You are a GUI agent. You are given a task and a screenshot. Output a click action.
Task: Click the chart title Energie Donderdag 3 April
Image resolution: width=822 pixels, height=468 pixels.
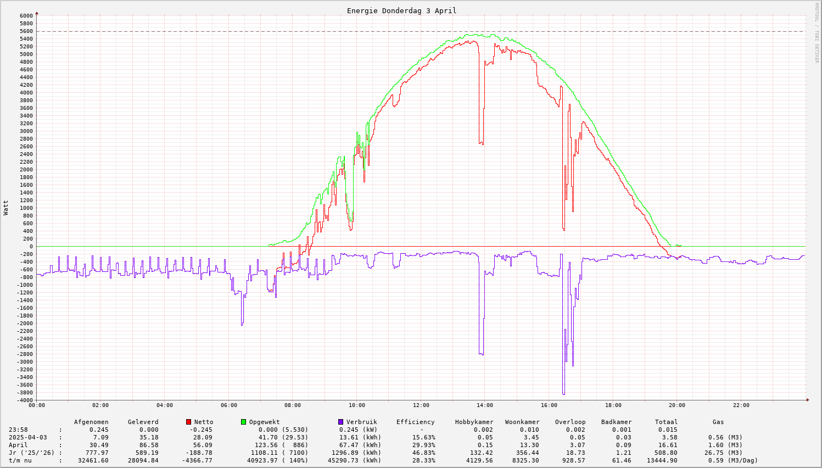click(x=401, y=10)
